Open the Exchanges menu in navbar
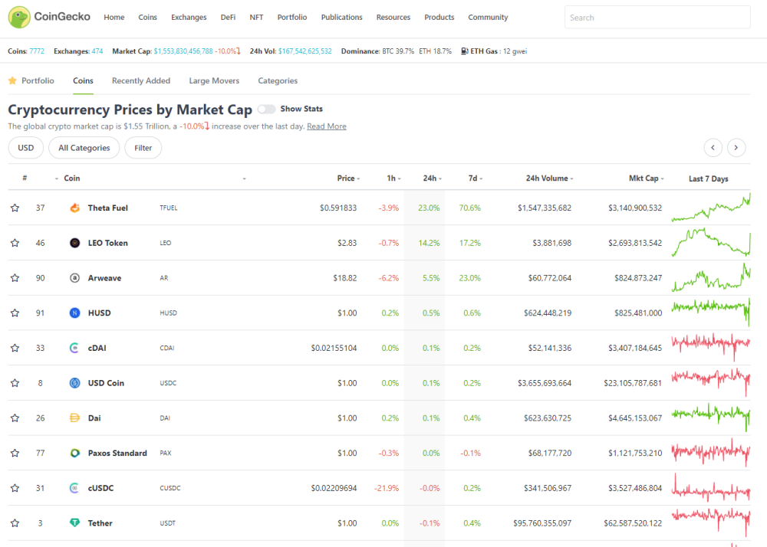 pos(189,17)
